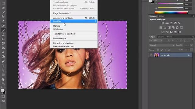Select the Pen tool
The width and height of the screenshot is (195, 109).
pos(3,61)
